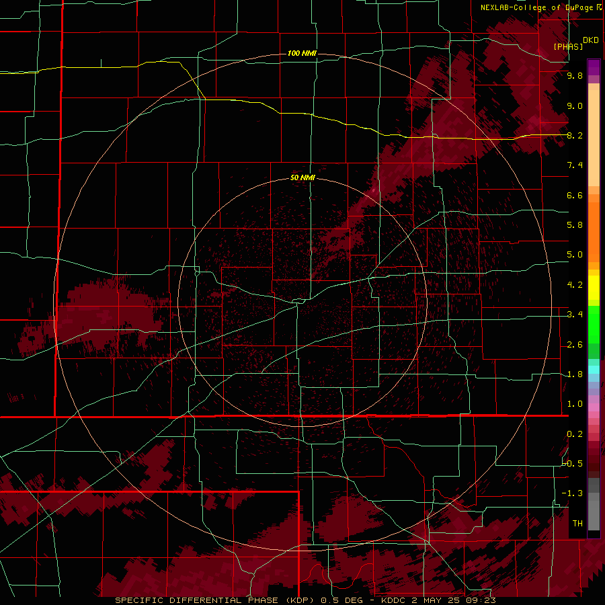Click the 3.4 scale value
Viewport: 605px width, 605px height.
tap(575, 315)
